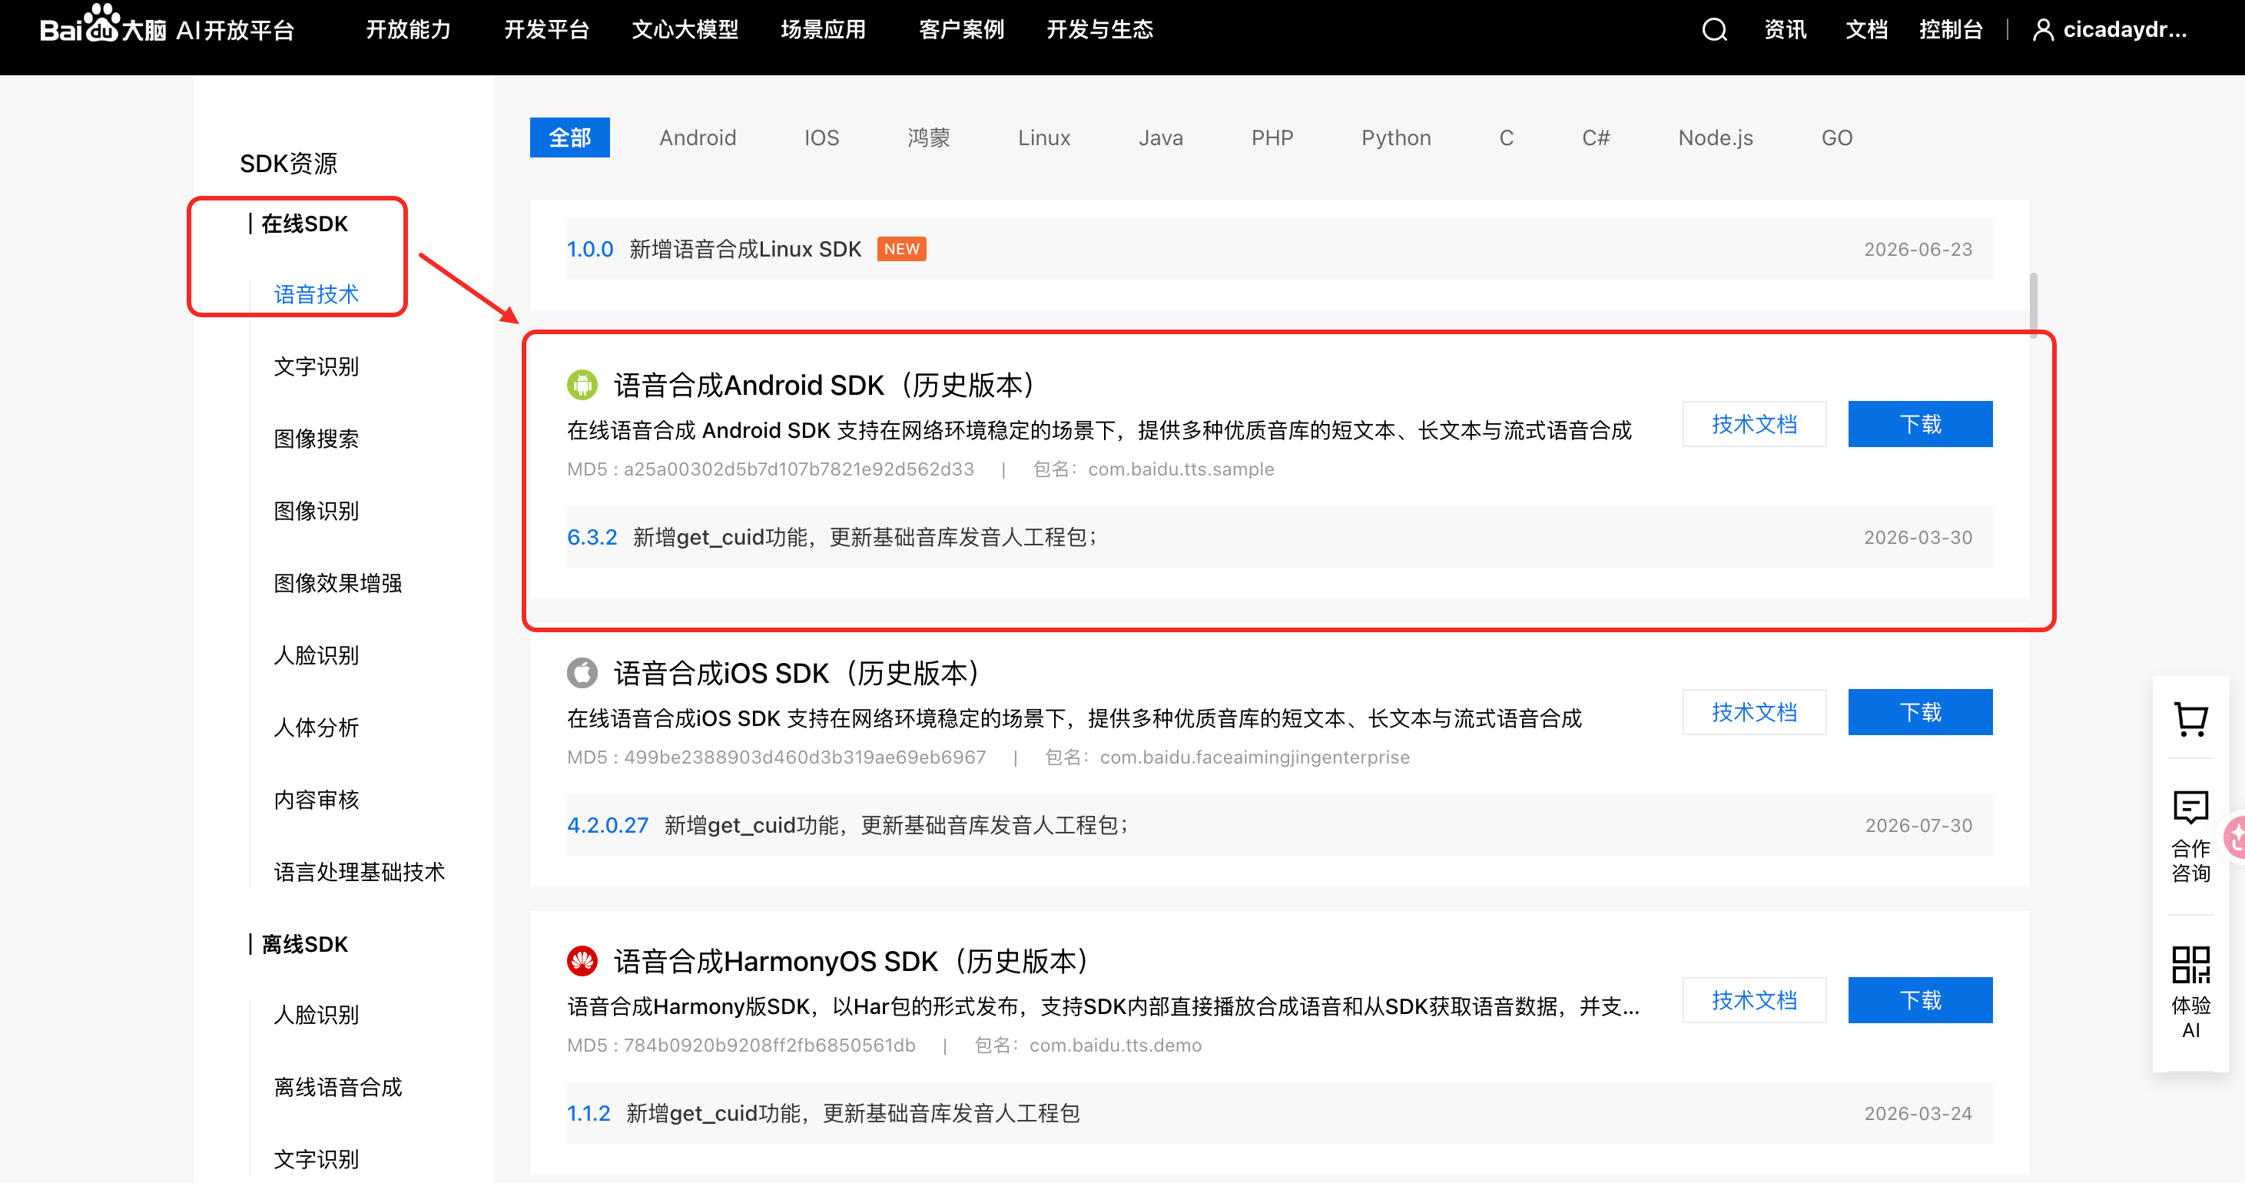Click the 语音合成iOS SDK title
The image size is (2245, 1183).
coord(797,674)
